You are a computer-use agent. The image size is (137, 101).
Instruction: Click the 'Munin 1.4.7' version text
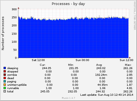pyautogui.click(x=68, y=98)
